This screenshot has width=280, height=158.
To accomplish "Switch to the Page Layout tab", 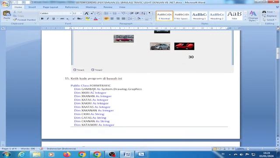I will (x=50, y=7).
